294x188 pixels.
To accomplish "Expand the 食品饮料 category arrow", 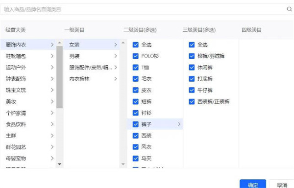I will 52,124.
